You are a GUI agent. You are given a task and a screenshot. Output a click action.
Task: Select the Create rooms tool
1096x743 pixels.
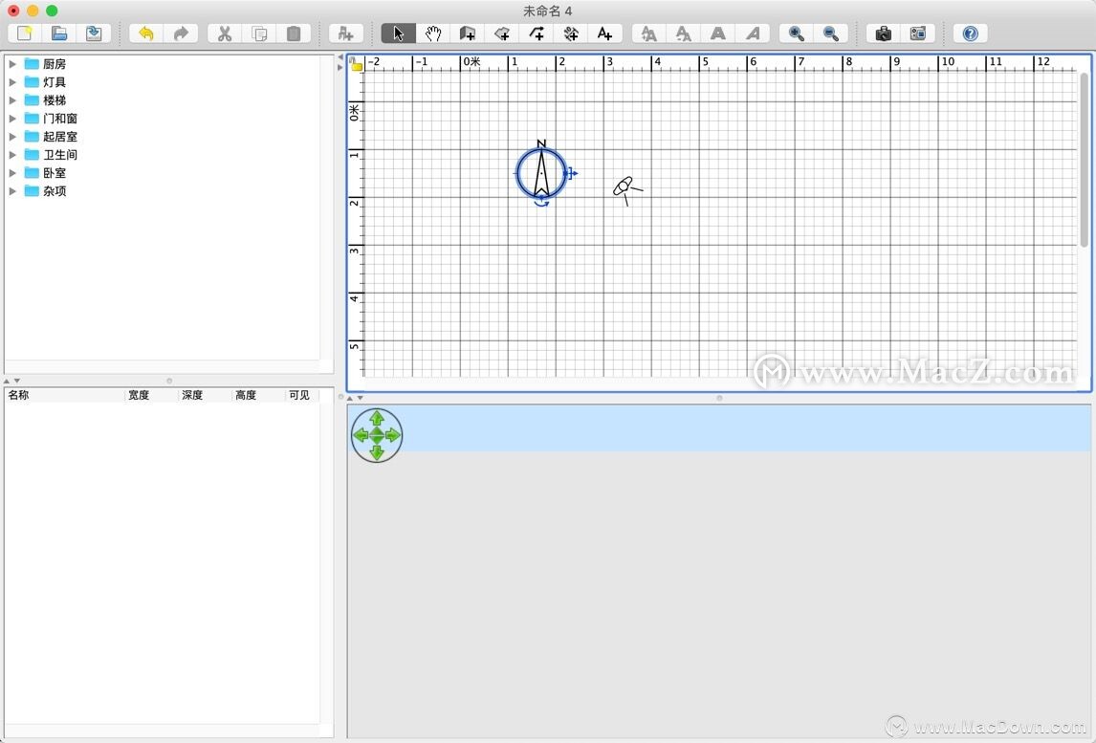[x=502, y=33]
